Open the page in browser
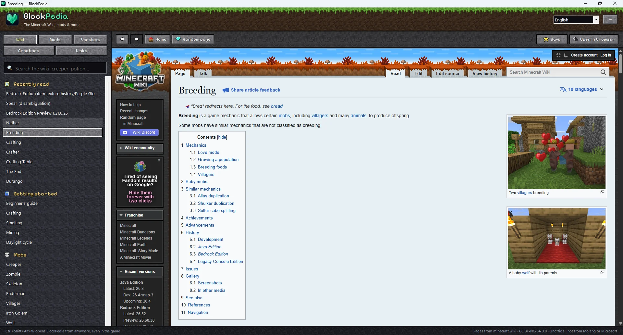This screenshot has height=335, width=623. click(x=594, y=39)
